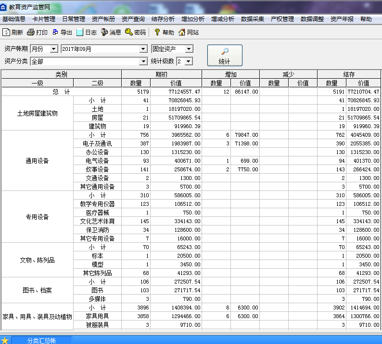Open 帮助 question mark icon in toolbar
Screen dimensions: 382x344
[x=157, y=33]
